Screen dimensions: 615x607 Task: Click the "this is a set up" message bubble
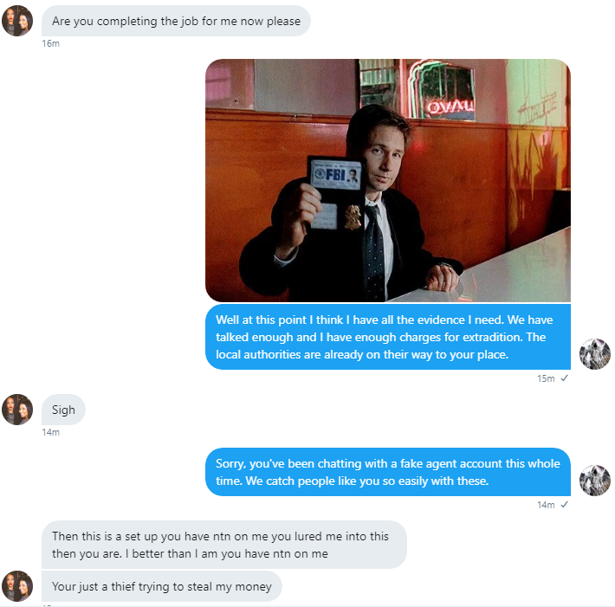coord(224,545)
